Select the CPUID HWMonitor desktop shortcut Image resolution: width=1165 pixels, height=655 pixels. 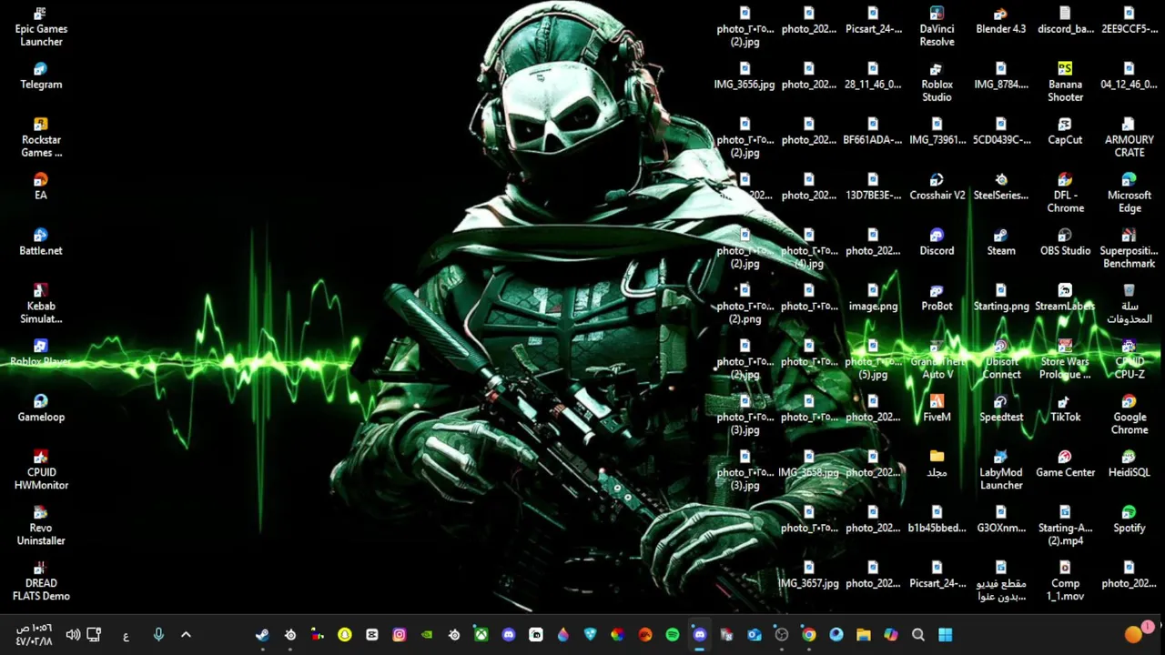[41, 471]
